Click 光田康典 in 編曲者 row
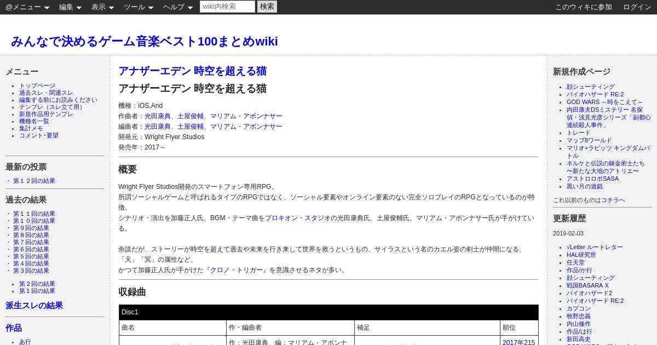The width and height of the screenshot is (657, 345). pos(158,127)
